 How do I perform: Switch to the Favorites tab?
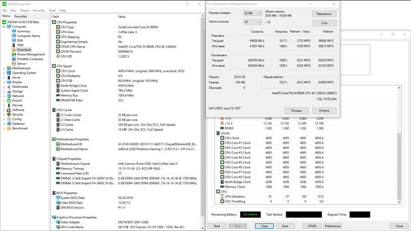tap(21, 16)
